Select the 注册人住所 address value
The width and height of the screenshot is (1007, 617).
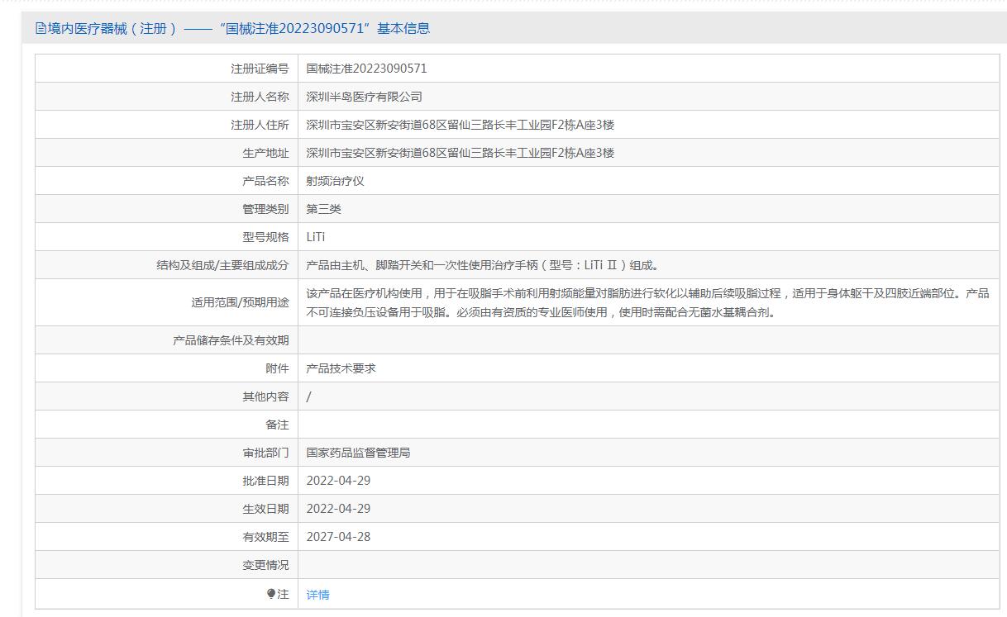(460, 125)
